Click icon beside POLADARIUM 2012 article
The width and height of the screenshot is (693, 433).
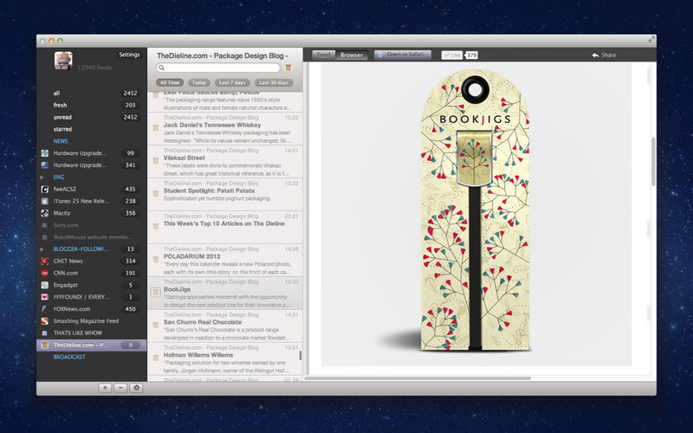pos(156,259)
